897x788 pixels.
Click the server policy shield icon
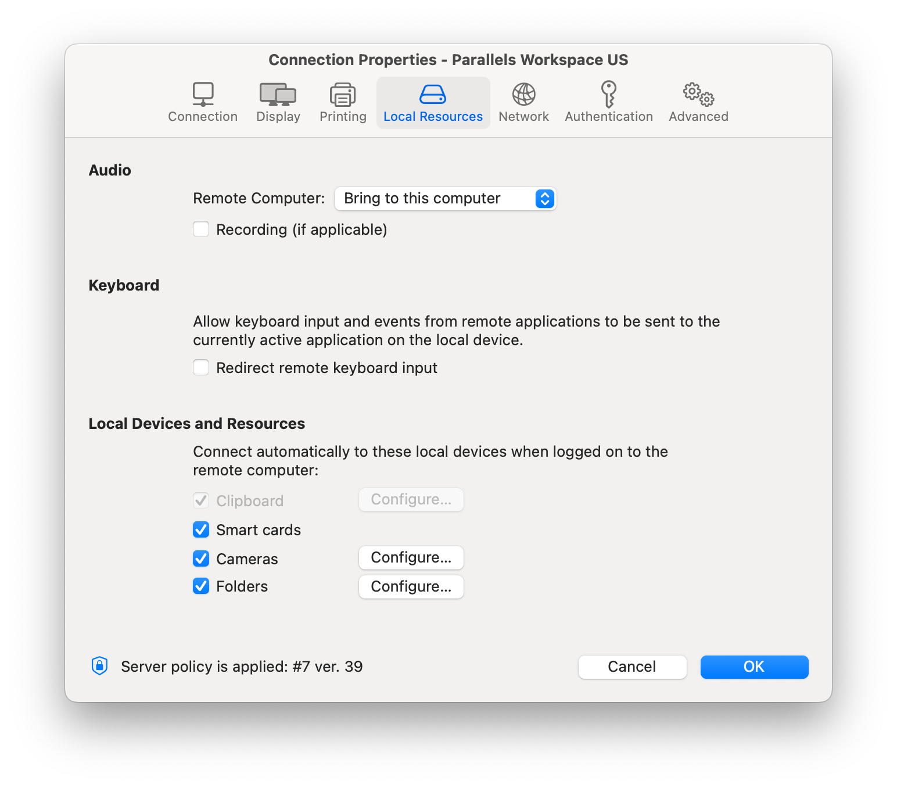[x=100, y=666]
